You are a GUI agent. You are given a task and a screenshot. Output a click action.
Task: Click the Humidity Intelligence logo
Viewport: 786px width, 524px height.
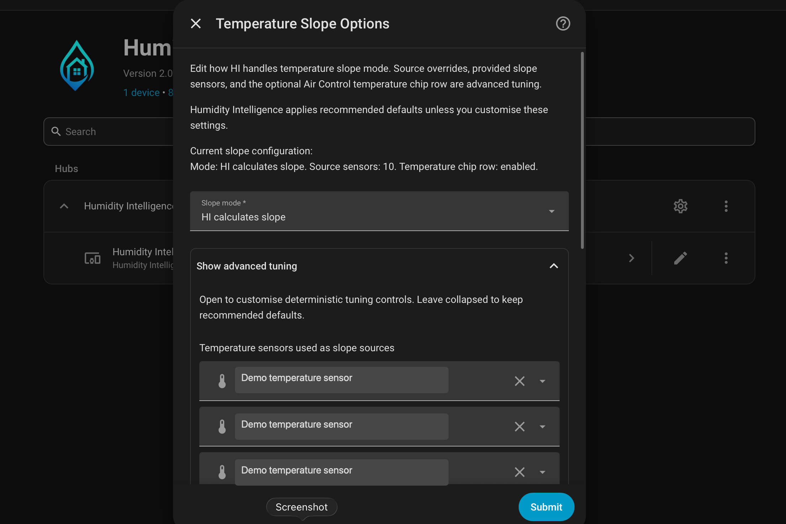[77, 65]
